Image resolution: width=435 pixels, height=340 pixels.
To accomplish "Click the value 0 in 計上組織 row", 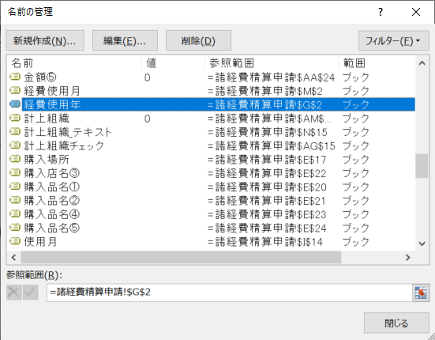I will pyautogui.click(x=148, y=119).
